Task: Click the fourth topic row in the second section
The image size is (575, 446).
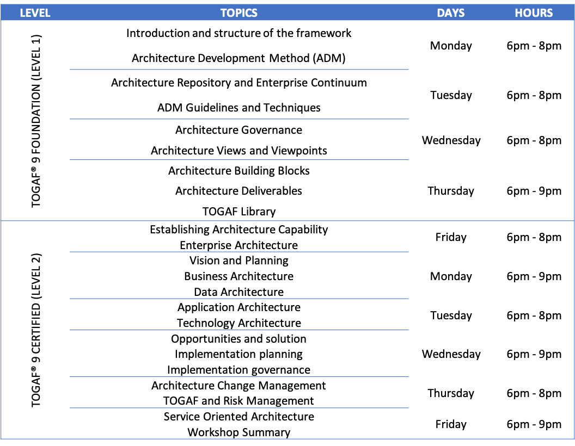Action: [239, 353]
